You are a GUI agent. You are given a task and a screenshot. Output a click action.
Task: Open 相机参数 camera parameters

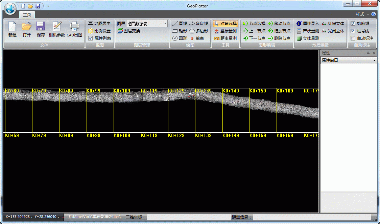point(57,29)
